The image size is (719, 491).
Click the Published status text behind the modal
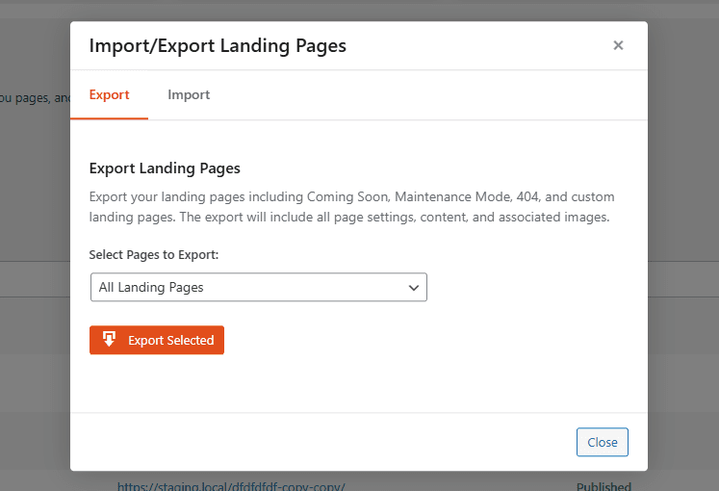[x=603, y=485]
